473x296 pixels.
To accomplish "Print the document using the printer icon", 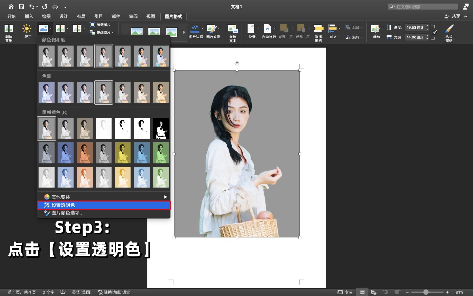I will coord(55,7).
